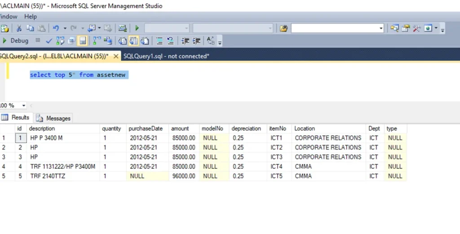Open the Toolbox wrench and hammer icon
The image size is (460, 234).
pos(416,28)
